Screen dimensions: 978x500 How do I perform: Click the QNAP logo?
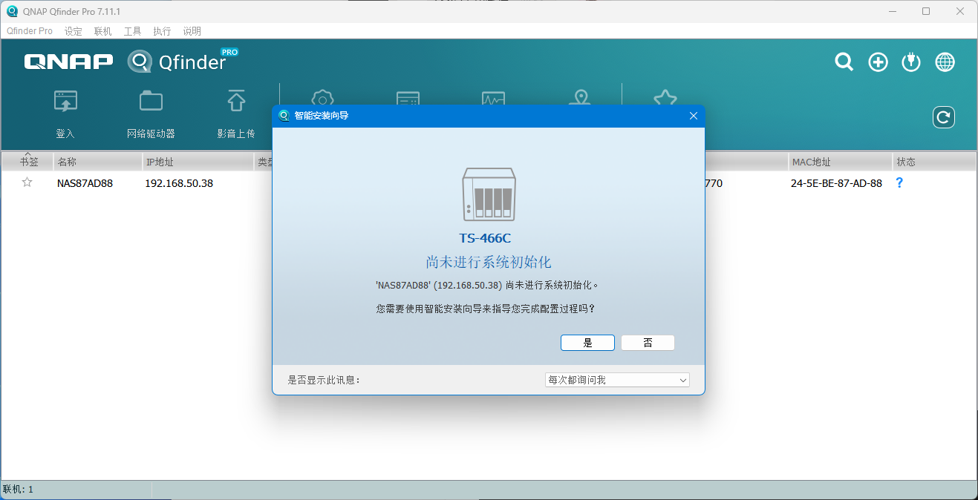pyautogui.click(x=68, y=62)
